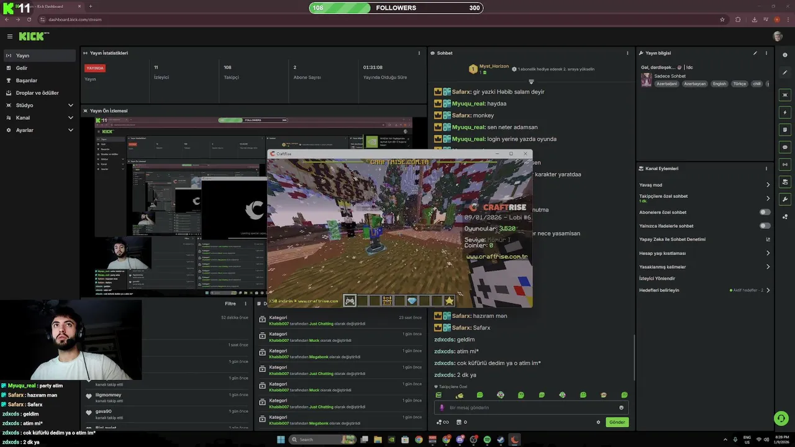Select the star hotbar item in CraftRise
This screenshot has height=447, width=795.
[449, 300]
